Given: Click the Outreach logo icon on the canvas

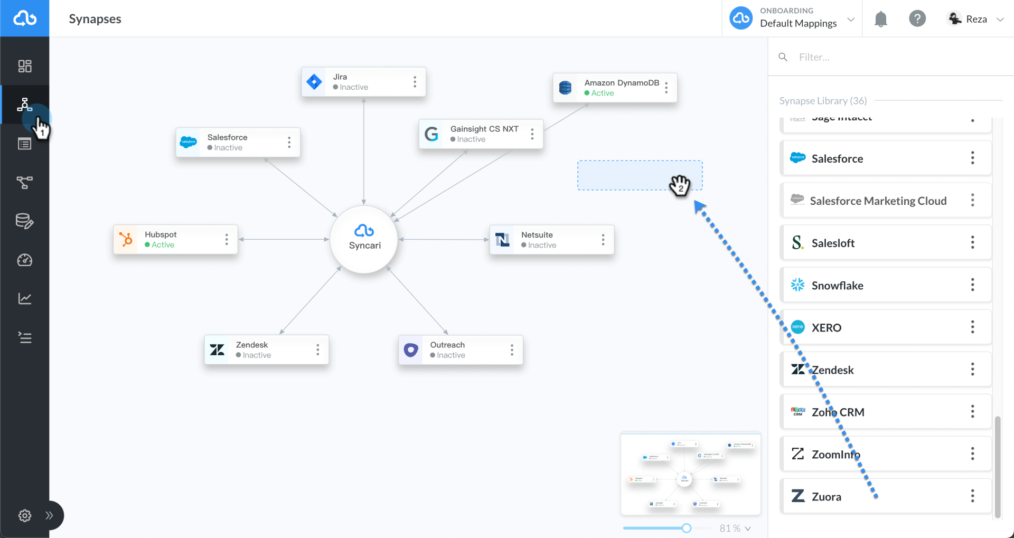Looking at the screenshot, I should click(x=411, y=350).
